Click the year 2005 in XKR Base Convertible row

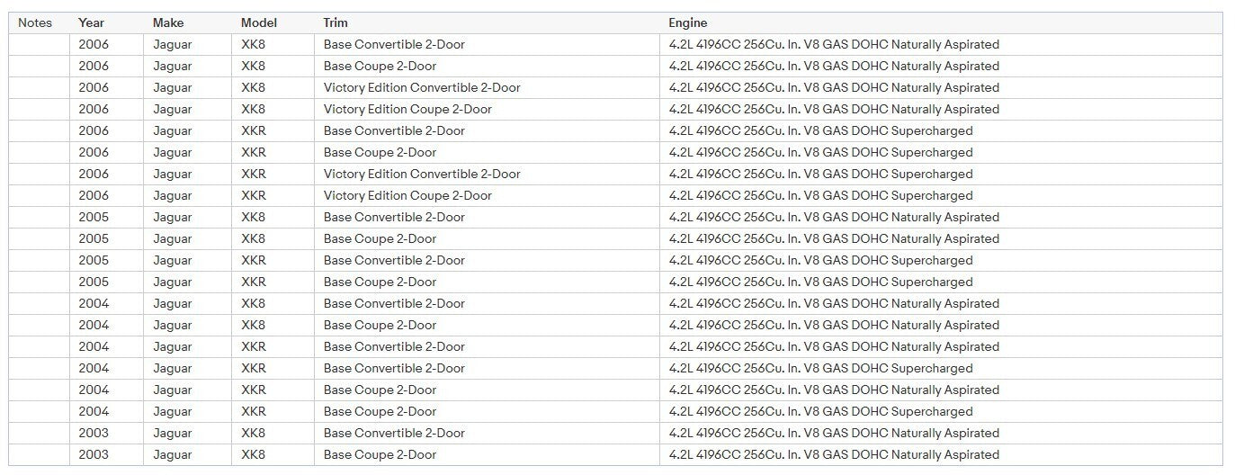click(x=94, y=260)
